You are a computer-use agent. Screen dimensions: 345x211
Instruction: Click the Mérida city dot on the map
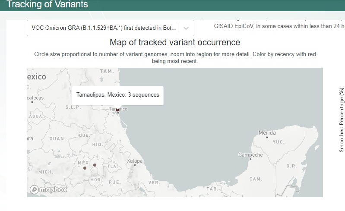click(x=267, y=137)
